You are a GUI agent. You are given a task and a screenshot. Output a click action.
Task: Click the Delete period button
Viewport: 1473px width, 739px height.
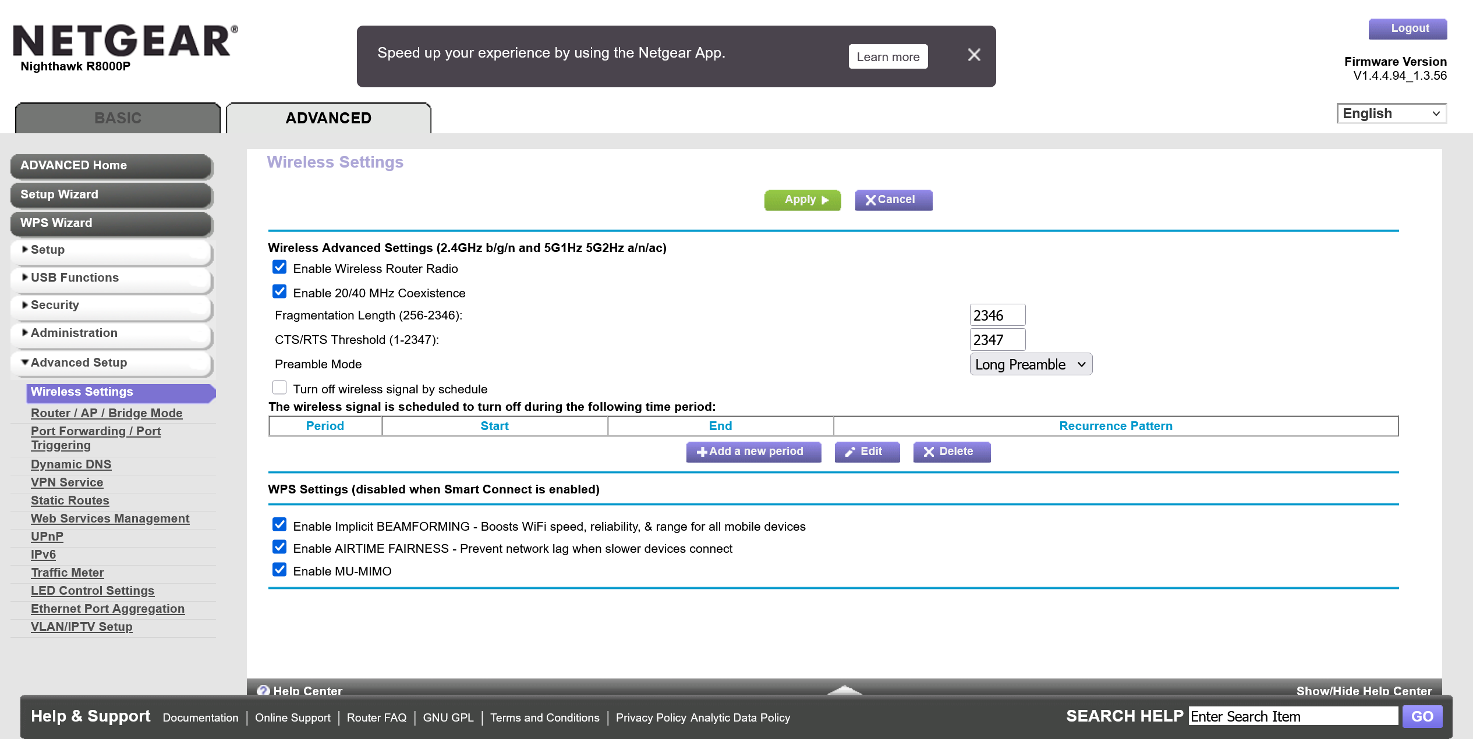tap(951, 452)
